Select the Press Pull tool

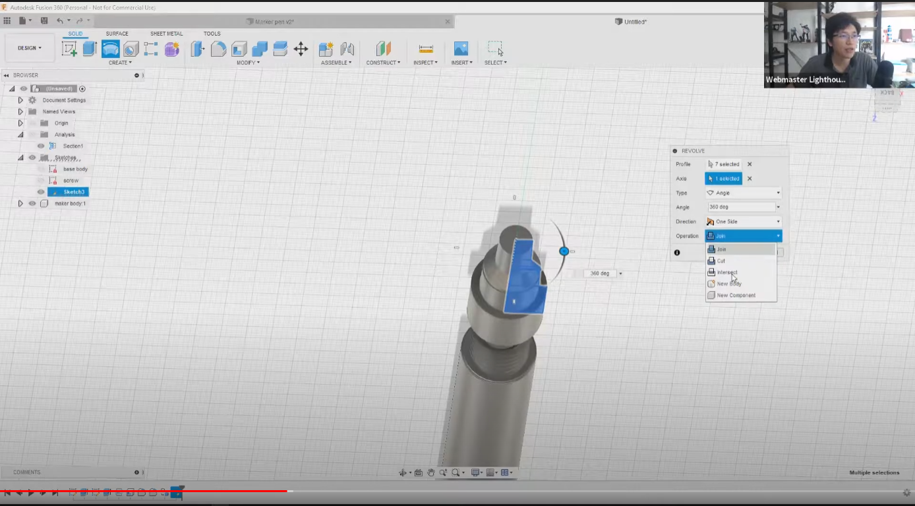coord(198,49)
